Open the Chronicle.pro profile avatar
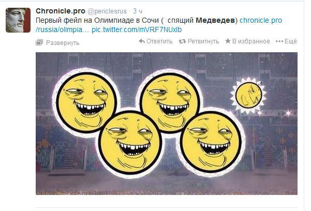Screen dimensions: 311x211 tap(18, 20)
